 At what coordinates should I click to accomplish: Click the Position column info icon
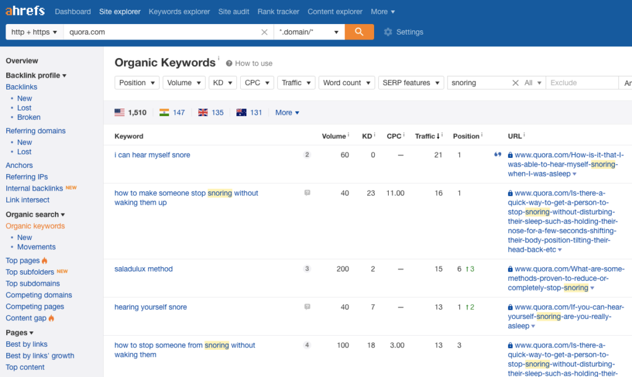[481, 135]
